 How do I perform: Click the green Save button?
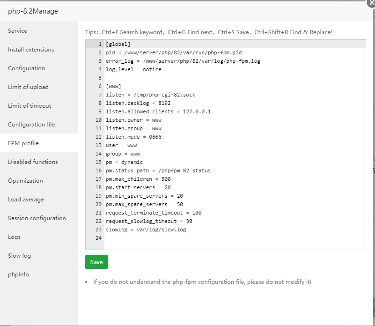(96, 262)
